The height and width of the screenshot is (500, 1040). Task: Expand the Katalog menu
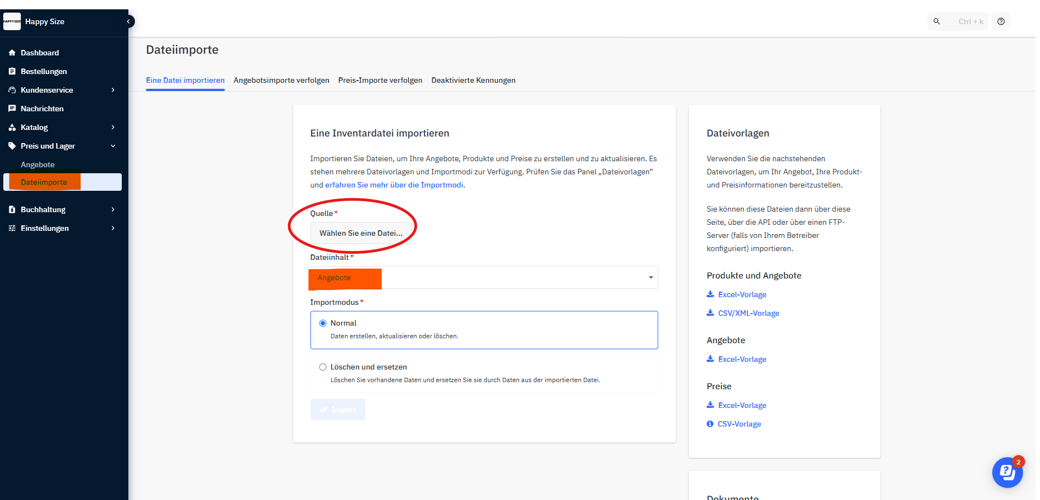click(x=113, y=127)
